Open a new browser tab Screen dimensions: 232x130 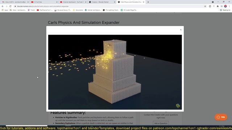148,2
